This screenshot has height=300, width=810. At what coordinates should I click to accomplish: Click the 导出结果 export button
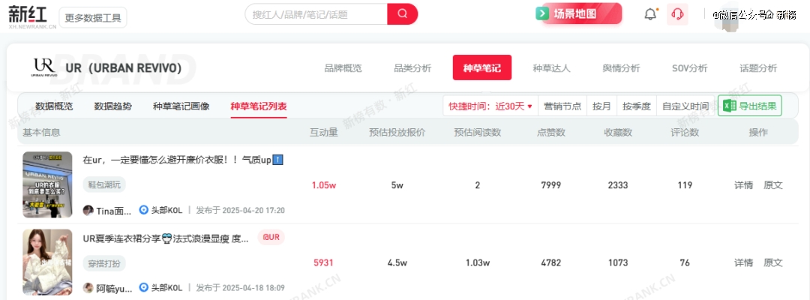(x=750, y=106)
